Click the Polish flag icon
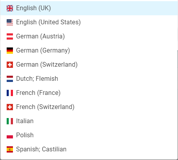The image size is (178, 160). (10, 135)
